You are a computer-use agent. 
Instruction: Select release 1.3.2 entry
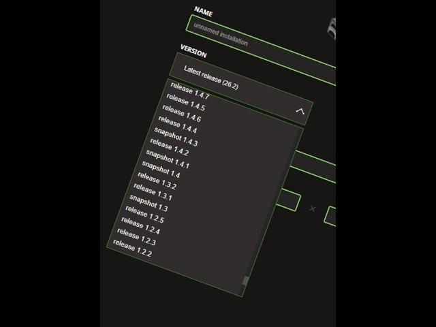pyautogui.click(x=157, y=181)
